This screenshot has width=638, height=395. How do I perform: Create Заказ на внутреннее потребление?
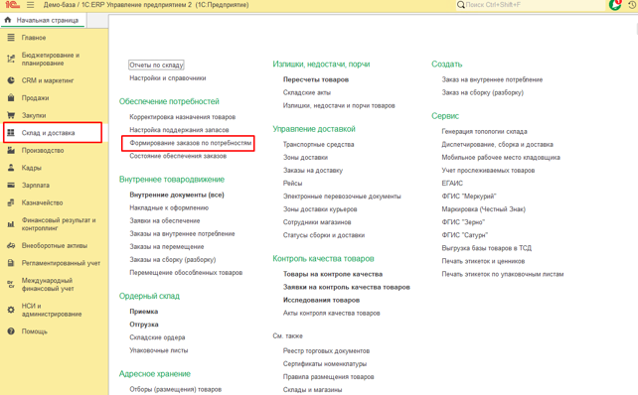(x=492, y=79)
